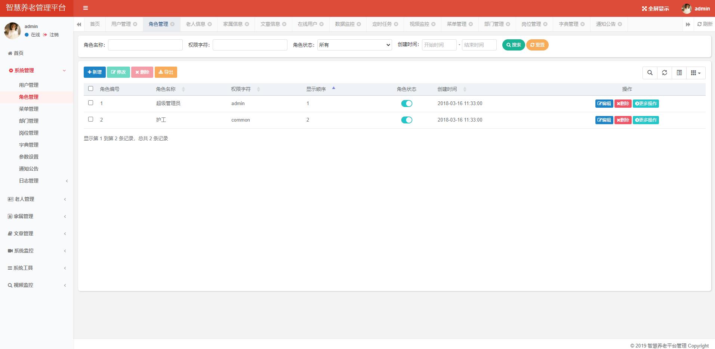Toggle sidebar with hamburger menu icon
This screenshot has height=349, width=715.
pyautogui.click(x=86, y=8)
